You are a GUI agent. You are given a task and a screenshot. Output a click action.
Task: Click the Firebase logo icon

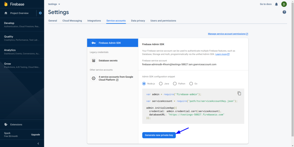click(x=6, y=4)
